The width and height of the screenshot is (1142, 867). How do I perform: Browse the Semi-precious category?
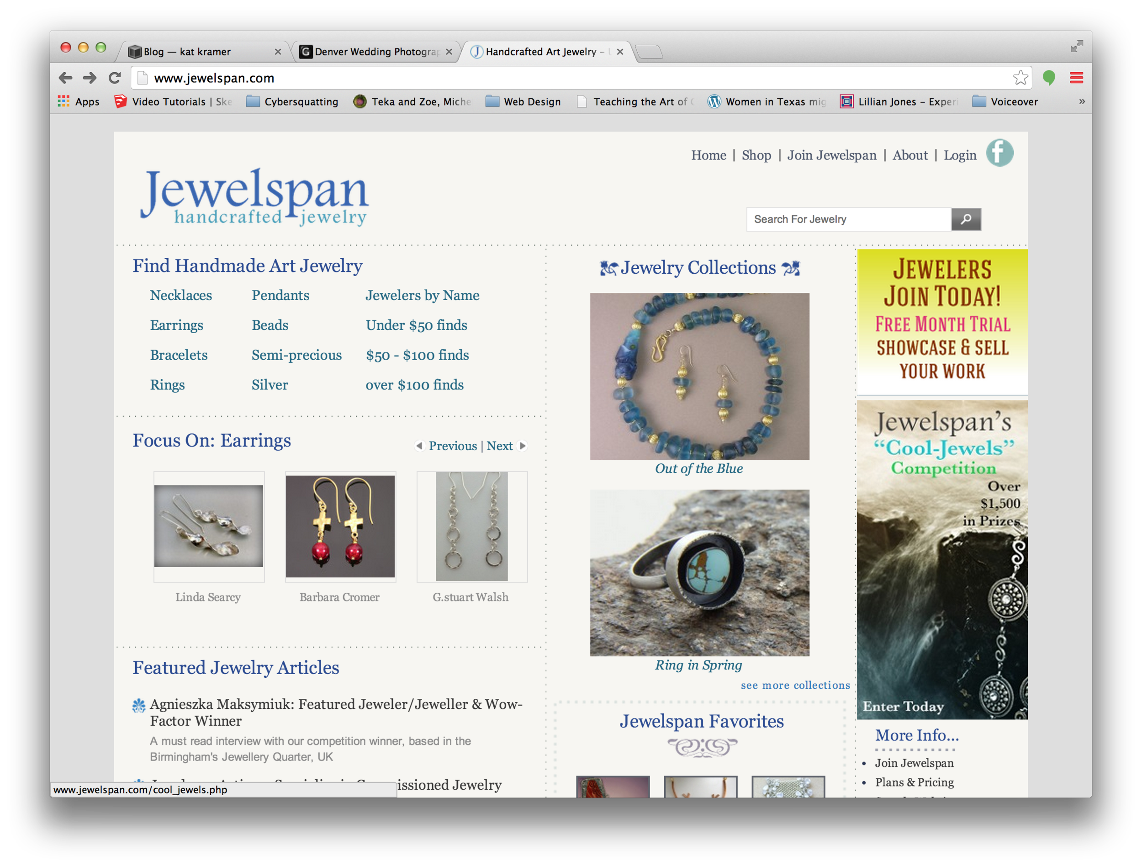point(296,355)
